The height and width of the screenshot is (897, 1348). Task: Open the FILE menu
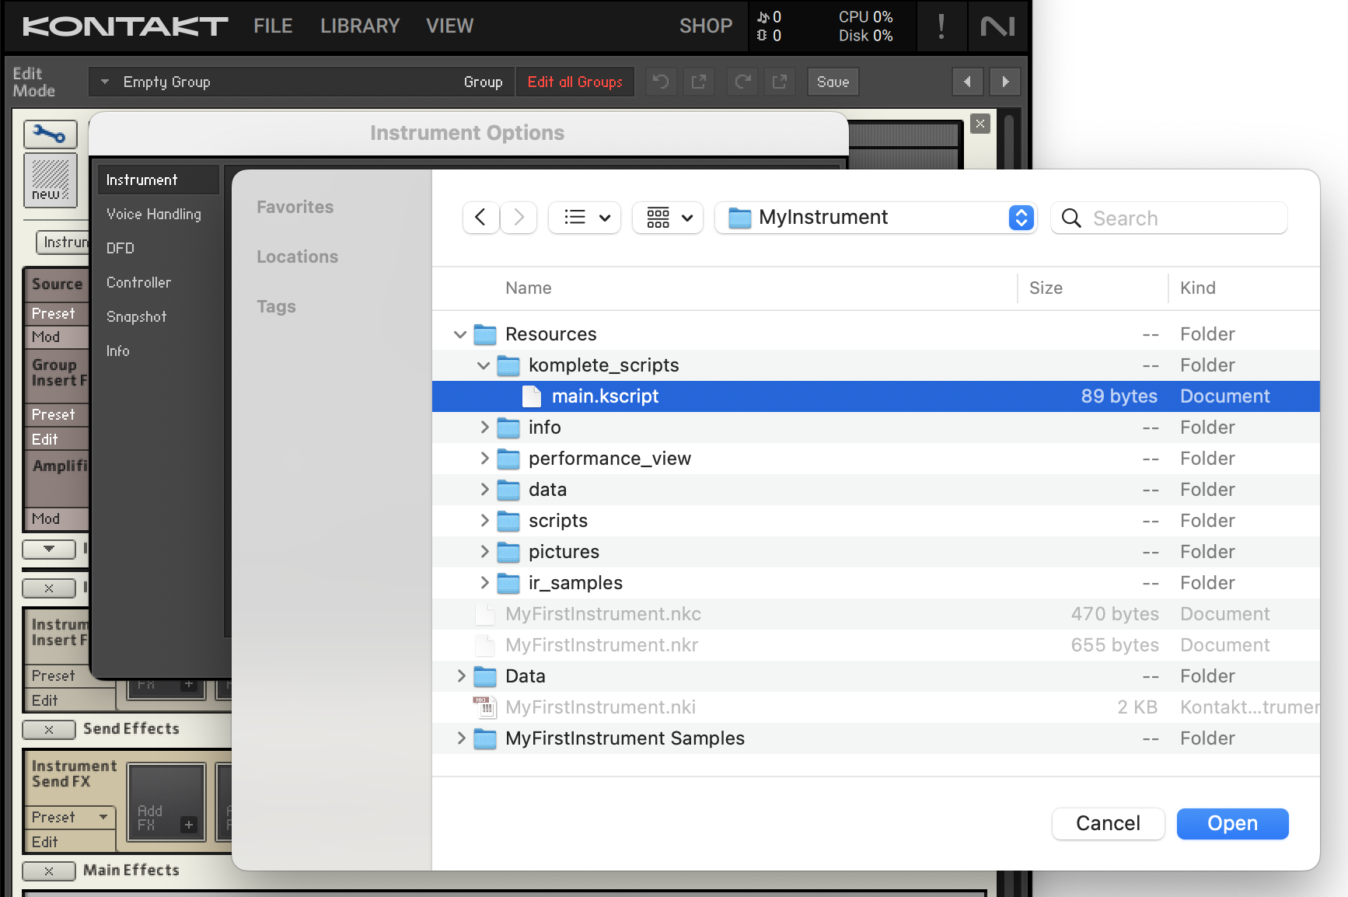click(x=273, y=26)
